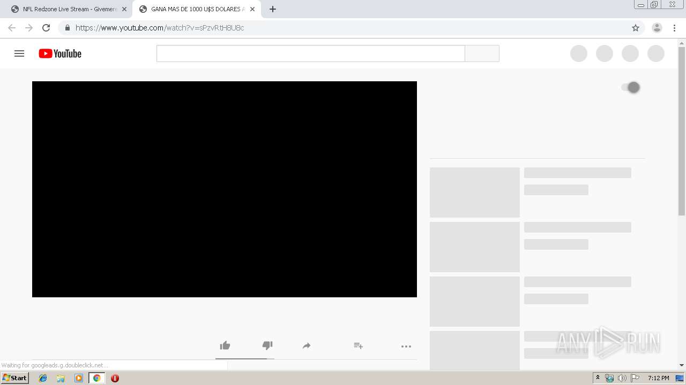Click the page vertical scrollbar thumb
The height and width of the screenshot is (385, 686).
(682, 132)
